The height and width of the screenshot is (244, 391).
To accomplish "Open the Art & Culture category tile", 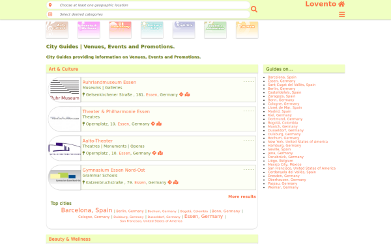I will point(57,30).
